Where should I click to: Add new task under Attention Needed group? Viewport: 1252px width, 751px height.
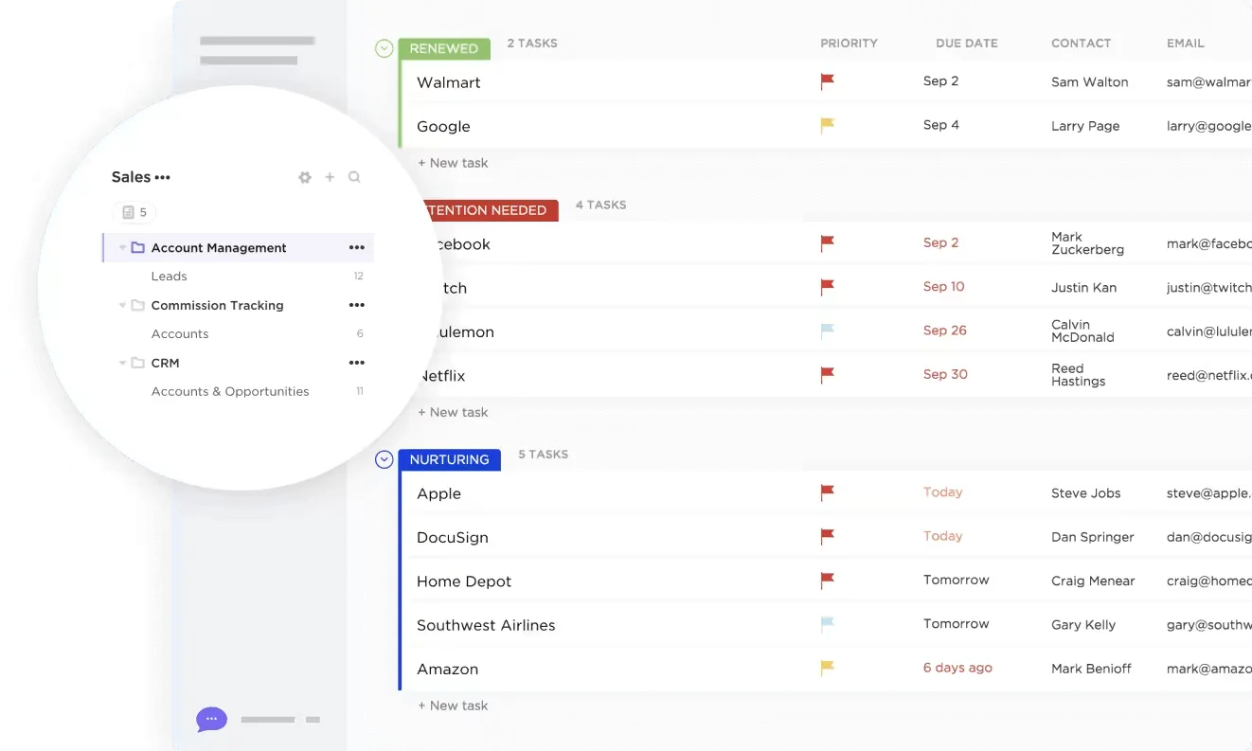pos(454,412)
